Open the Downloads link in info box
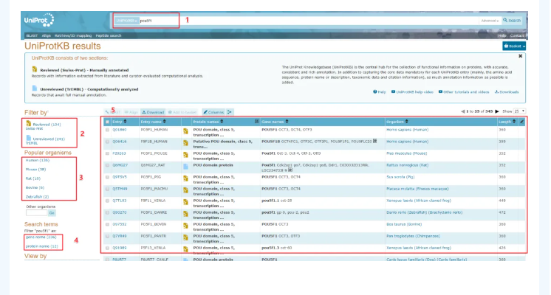 click(x=507, y=92)
